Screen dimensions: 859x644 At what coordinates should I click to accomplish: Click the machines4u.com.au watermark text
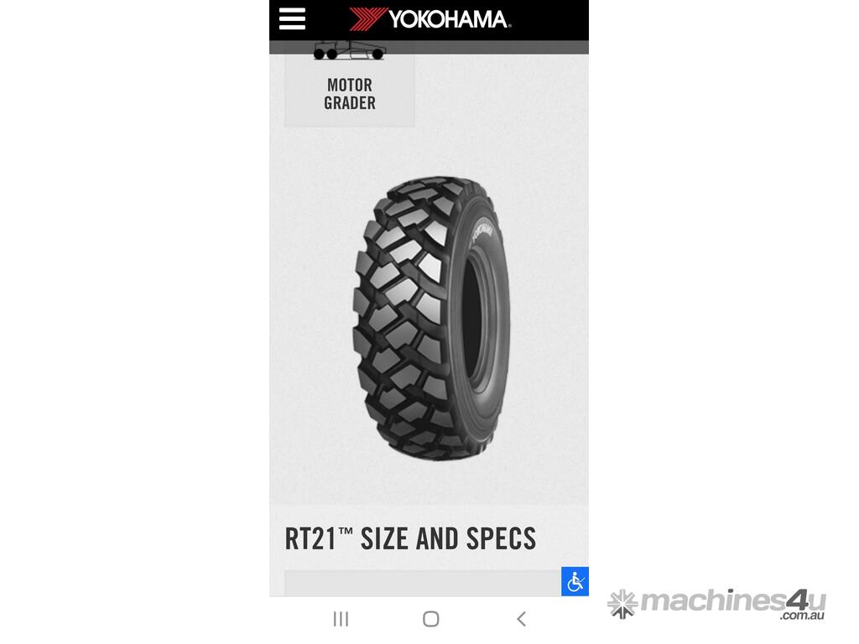(732, 605)
